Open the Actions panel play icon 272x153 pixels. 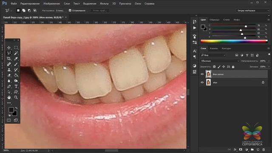pos(195,28)
